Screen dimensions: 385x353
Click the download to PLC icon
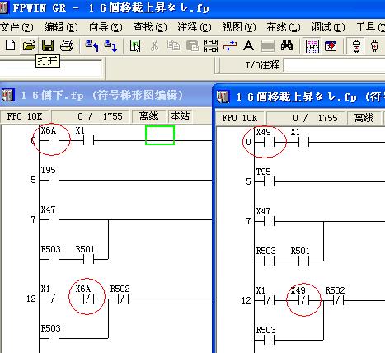[110, 45]
